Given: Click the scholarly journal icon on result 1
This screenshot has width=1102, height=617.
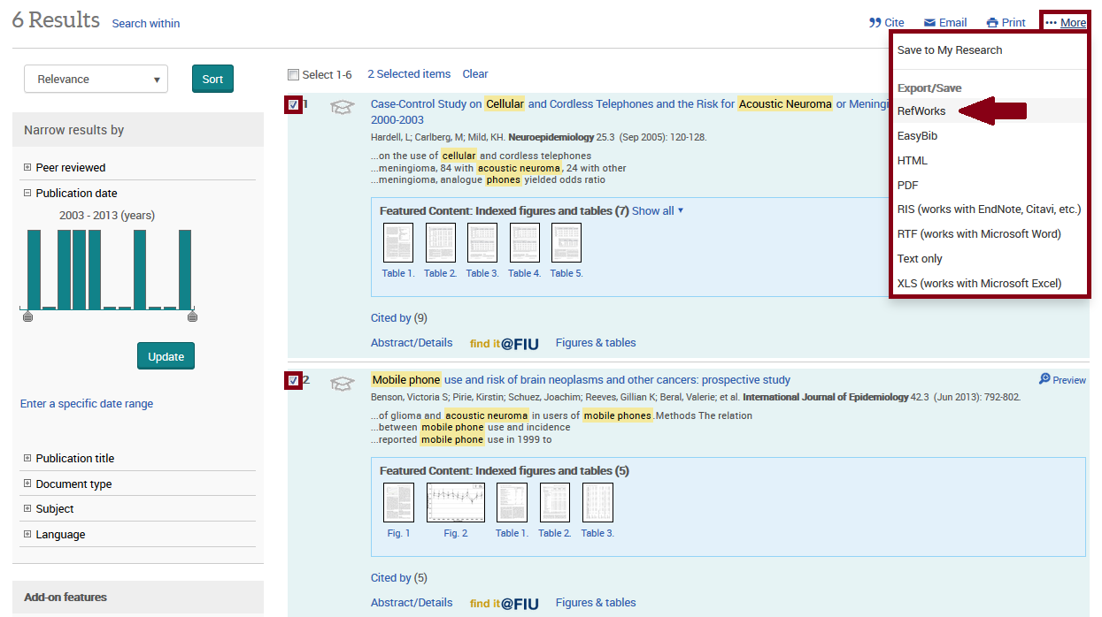Looking at the screenshot, I should pyautogui.click(x=342, y=106).
